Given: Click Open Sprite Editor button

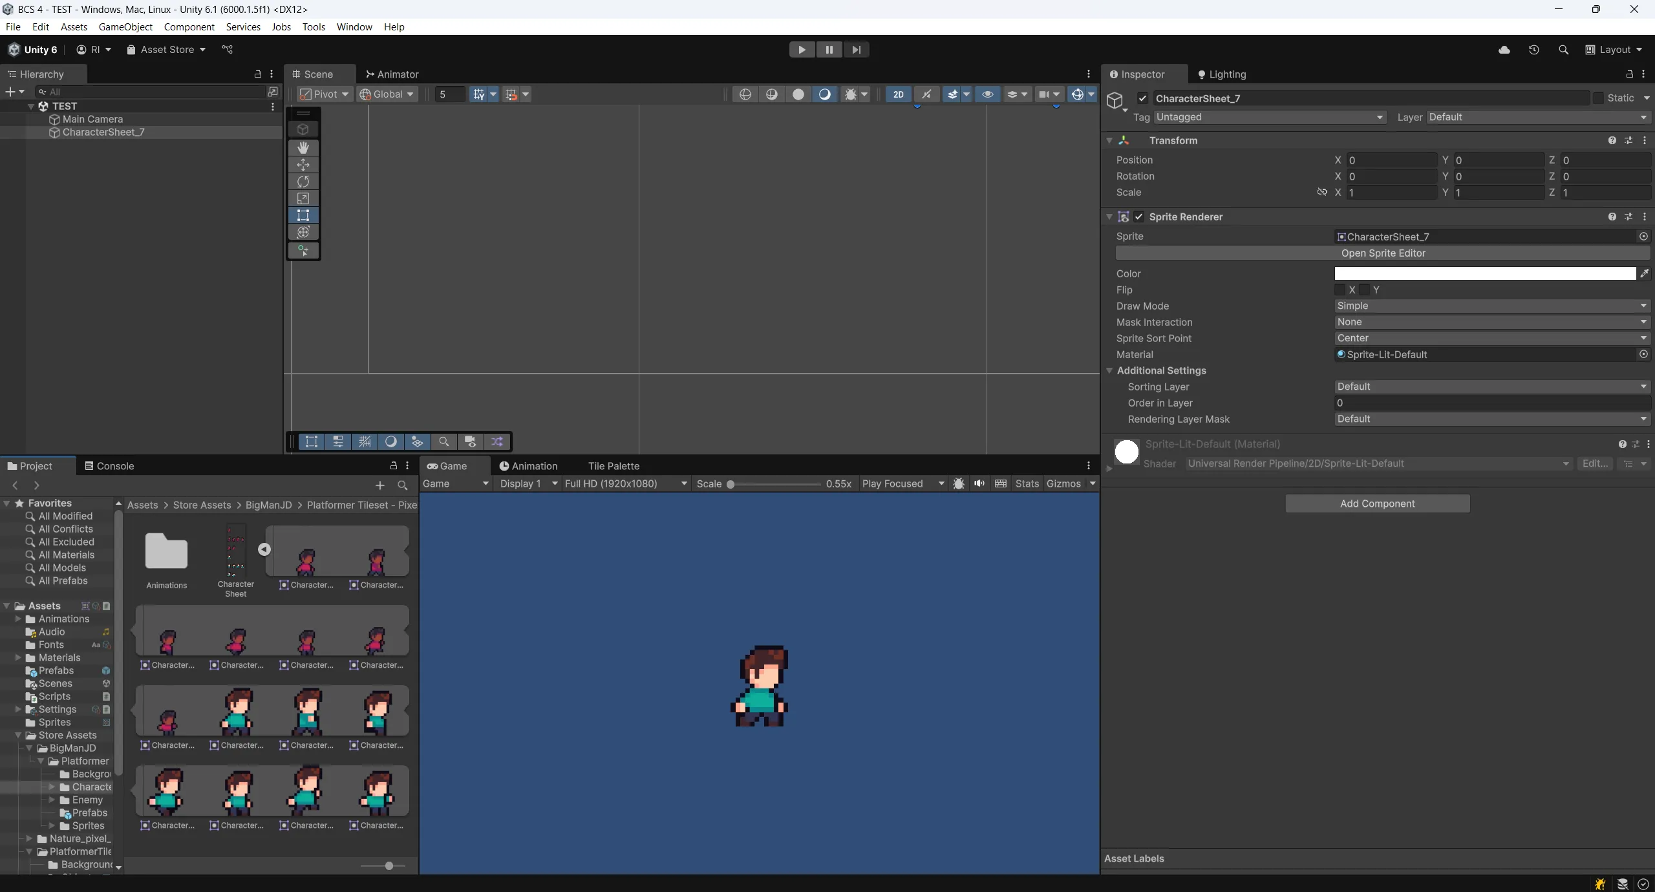Looking at the screenshot, I should click(1383, 253).
